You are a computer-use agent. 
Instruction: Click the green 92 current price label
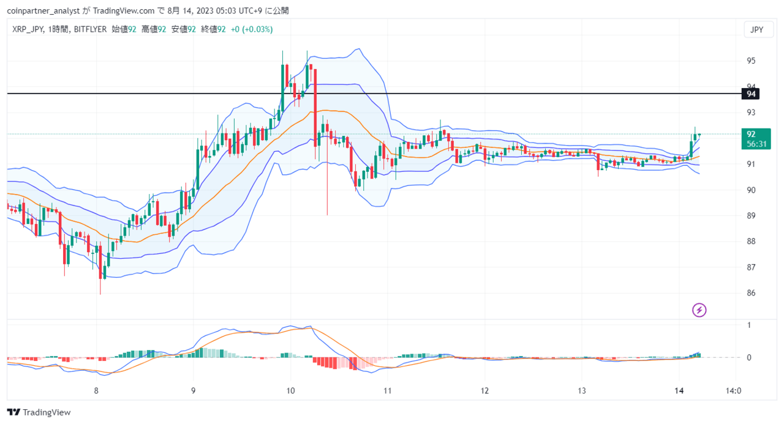click(751, 134)
